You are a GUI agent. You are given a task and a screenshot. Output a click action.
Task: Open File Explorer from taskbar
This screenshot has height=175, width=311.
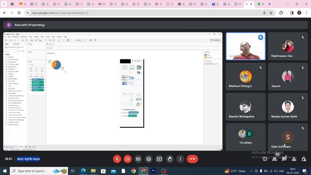tap(93, 171)
